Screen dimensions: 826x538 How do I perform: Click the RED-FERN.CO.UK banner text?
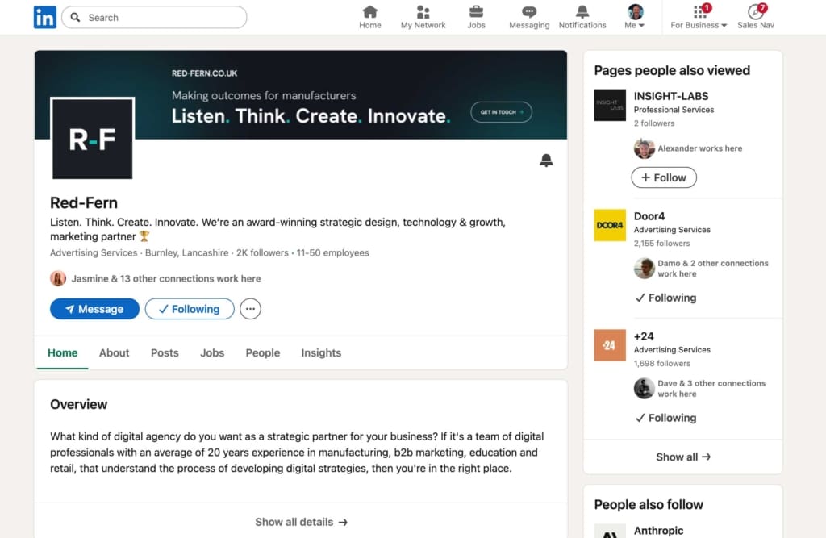click(x=204, y=73)
